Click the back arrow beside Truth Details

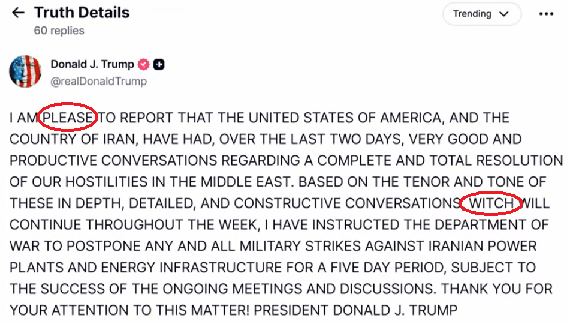pyautogui.click(x=19, y=13)
